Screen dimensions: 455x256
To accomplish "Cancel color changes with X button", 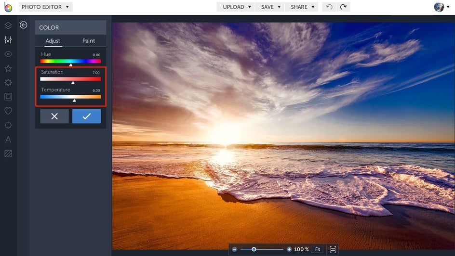I will pos(54,116).
